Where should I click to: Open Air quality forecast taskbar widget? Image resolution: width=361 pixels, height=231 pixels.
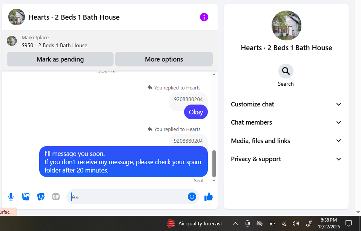point(195,223)
